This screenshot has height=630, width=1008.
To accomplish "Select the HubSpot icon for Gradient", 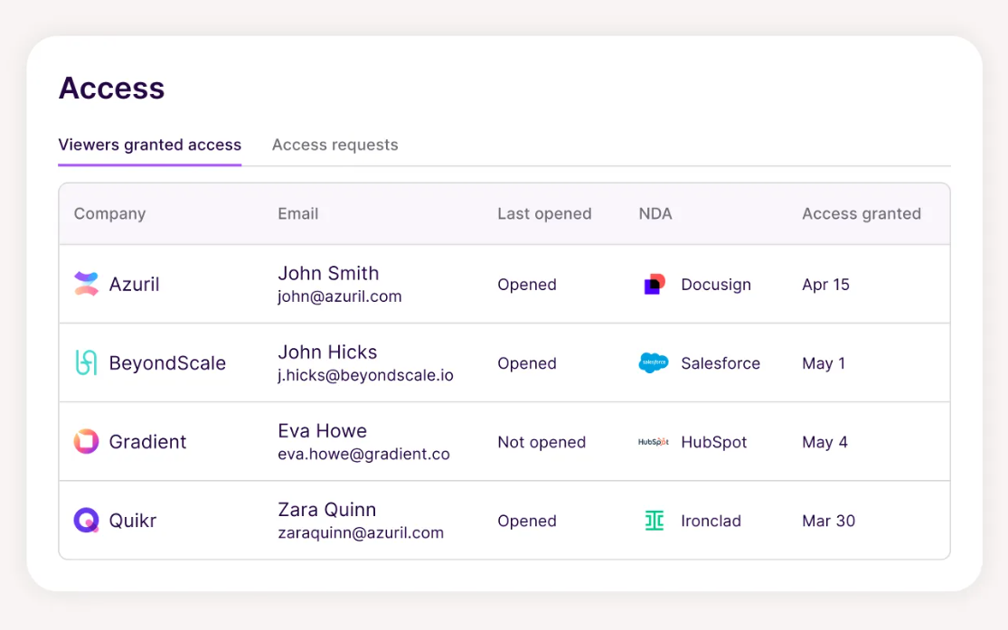I will [x=653, y=442].
